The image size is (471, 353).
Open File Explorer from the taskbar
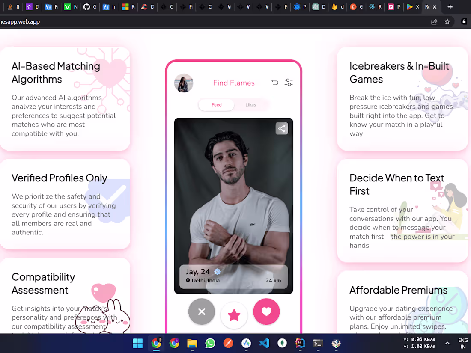[x=192, y=343]
